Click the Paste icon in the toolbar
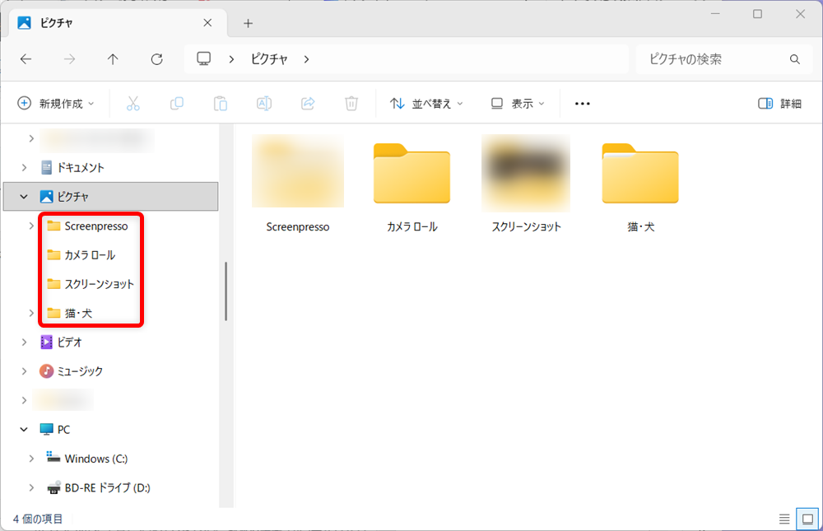823x531 pixels. [x=220, y=103]
